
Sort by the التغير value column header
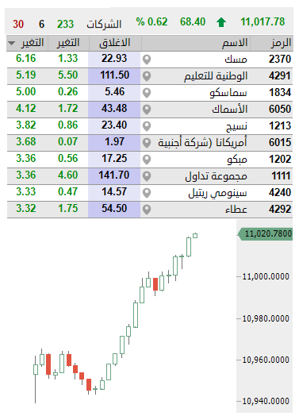click(68, 43)
